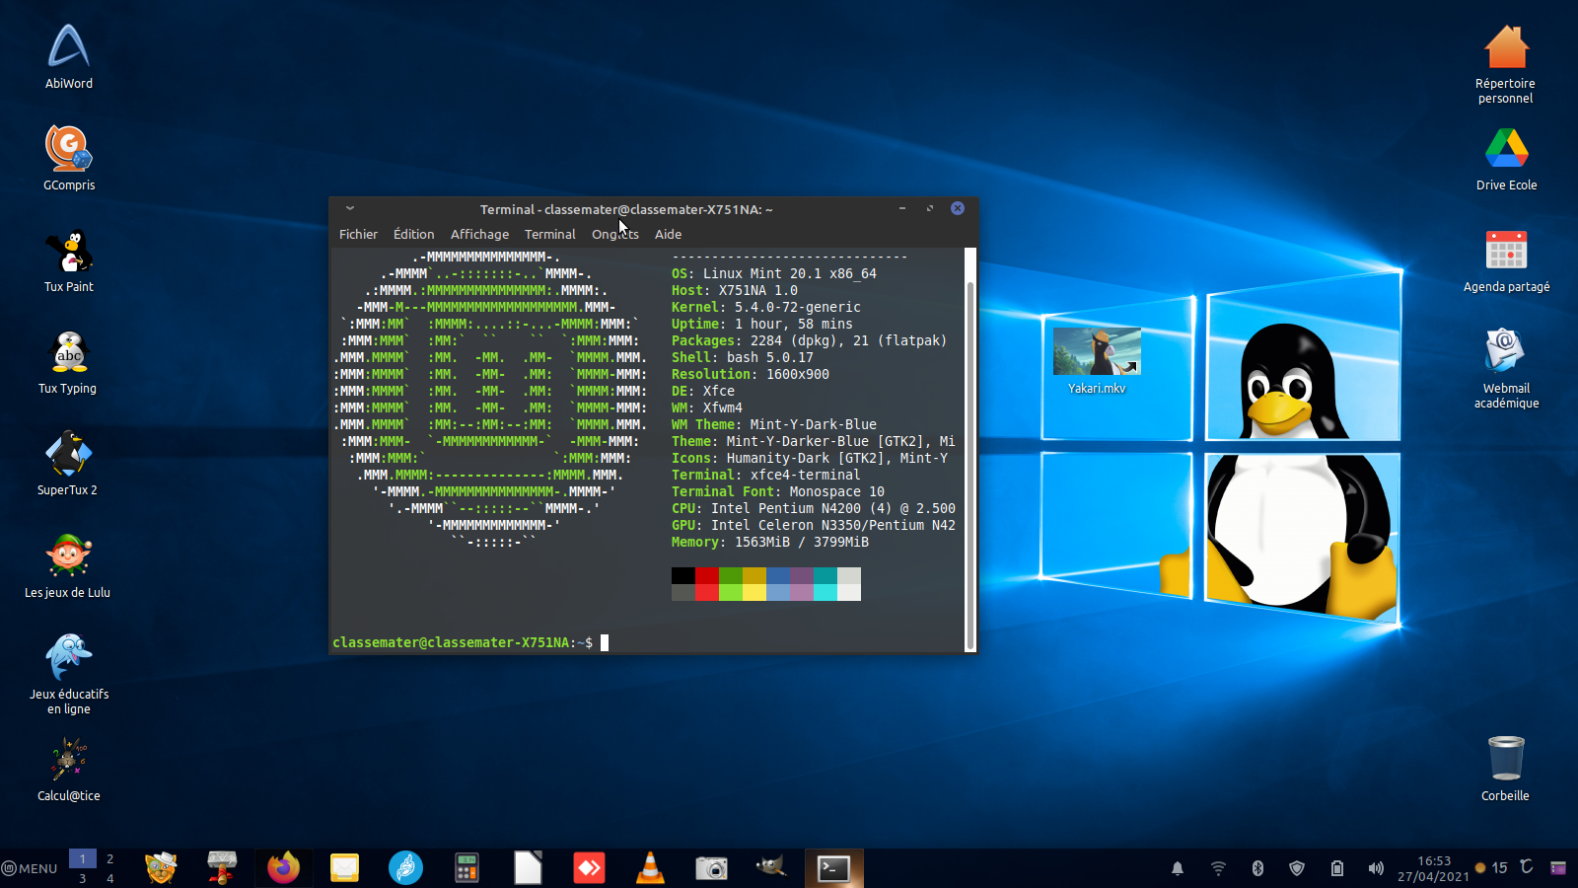Open the blue feather app in taskbar

(405, 868)
